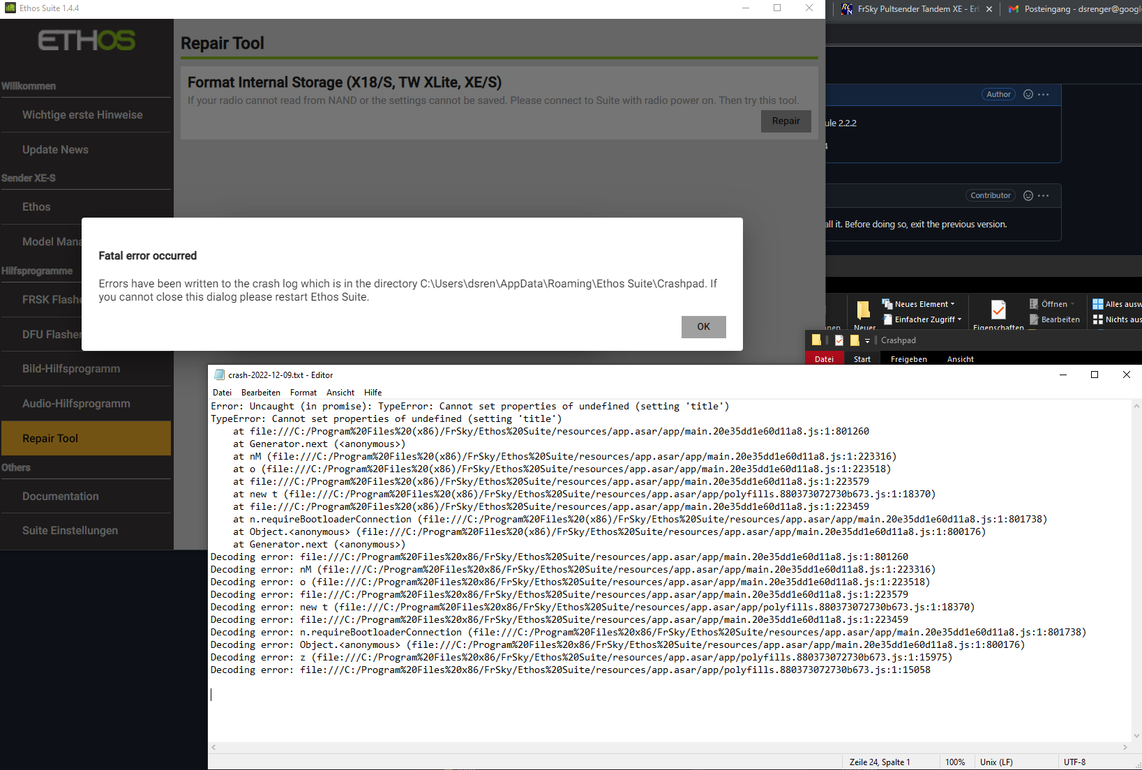This screenshot has width=1142, height=770.
Task: Open the ellipsis options next to Contributor badge
Action: [x=1042, y=195]
